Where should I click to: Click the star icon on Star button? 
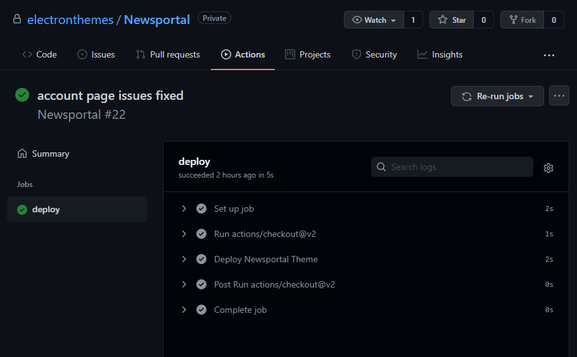click(x=443, y=20)
